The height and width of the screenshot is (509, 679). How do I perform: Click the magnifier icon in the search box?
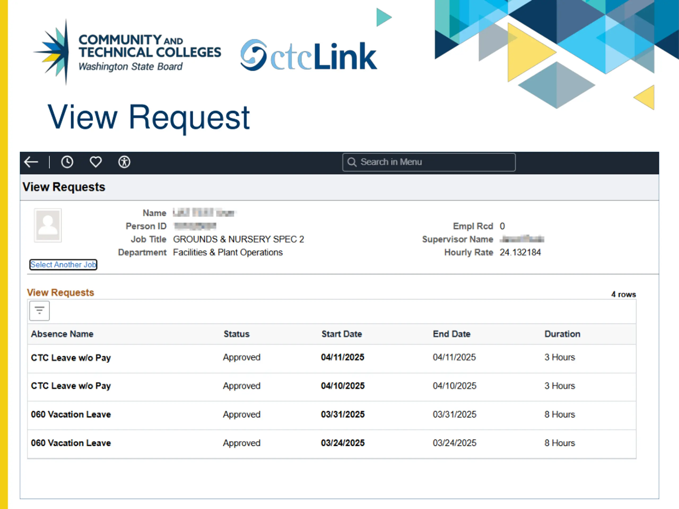coord(352,162)
